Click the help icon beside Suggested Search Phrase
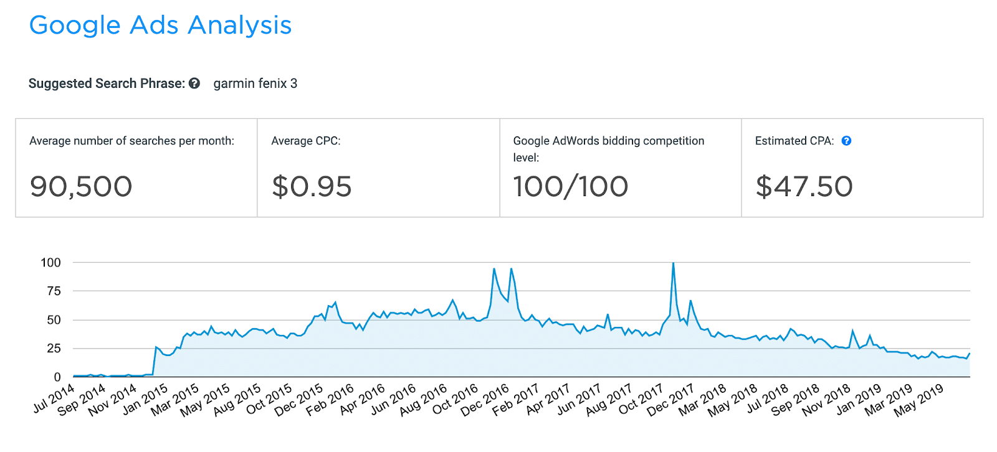Screen dimensions: 997x452 pos(194,83)
